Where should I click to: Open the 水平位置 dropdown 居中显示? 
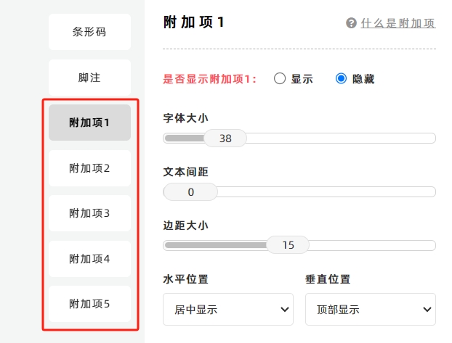228,310
